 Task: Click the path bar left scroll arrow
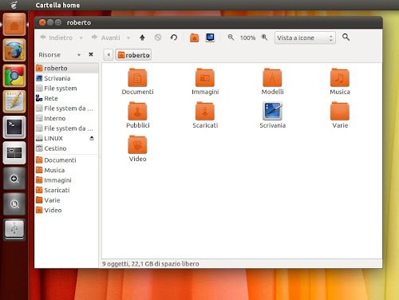(109, 55)
